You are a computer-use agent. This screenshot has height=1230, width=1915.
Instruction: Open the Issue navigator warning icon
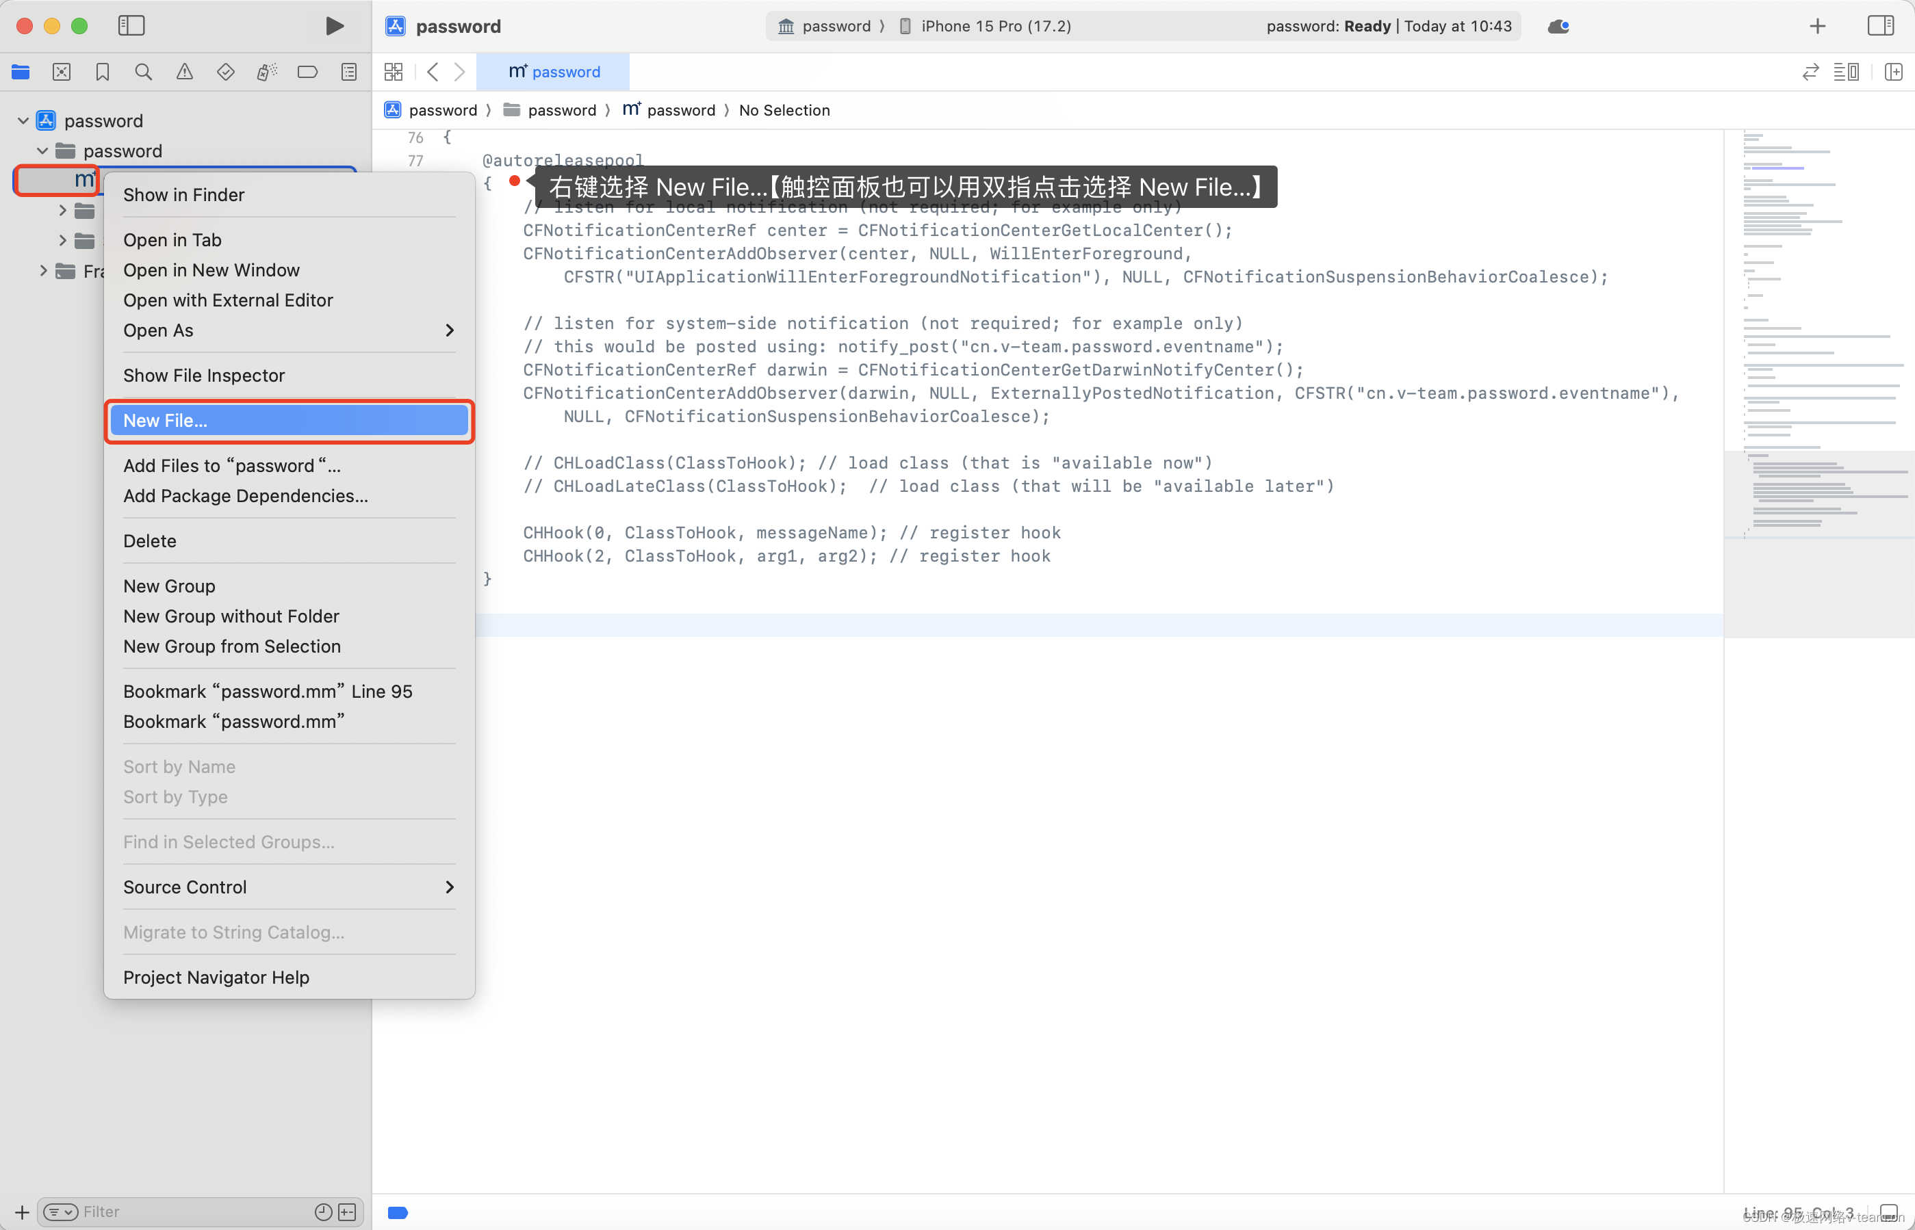pyautogui.click(x=185, y=72)
